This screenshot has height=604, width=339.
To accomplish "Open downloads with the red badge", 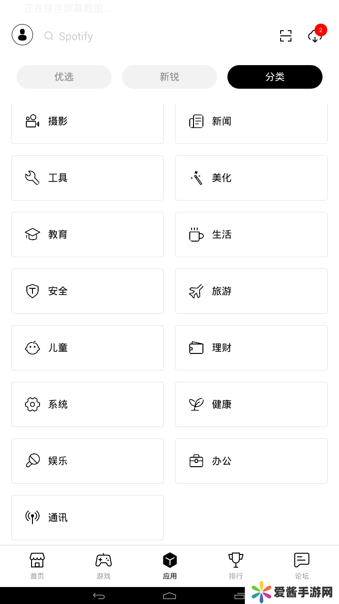I will (315, 36).
